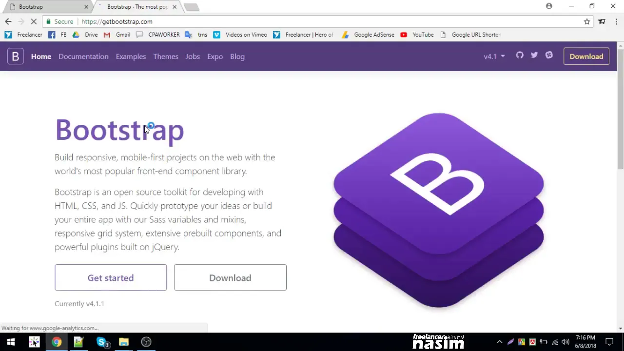Click the extension icon beside the star
This screenshot has width=624, height=351.
pyautogui.click(x=602, y=21)
